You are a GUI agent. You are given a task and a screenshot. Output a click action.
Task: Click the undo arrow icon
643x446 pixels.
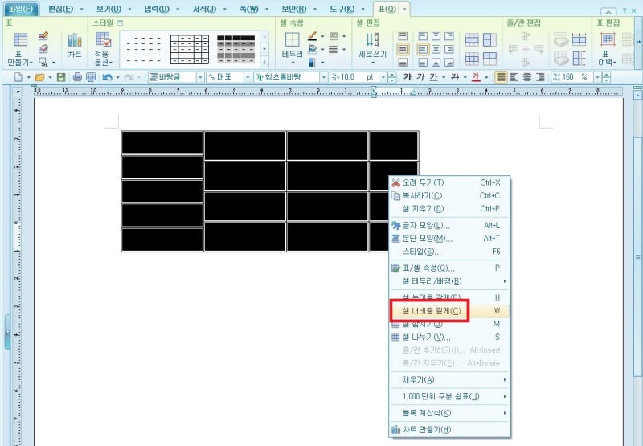(x=107, y=77)
